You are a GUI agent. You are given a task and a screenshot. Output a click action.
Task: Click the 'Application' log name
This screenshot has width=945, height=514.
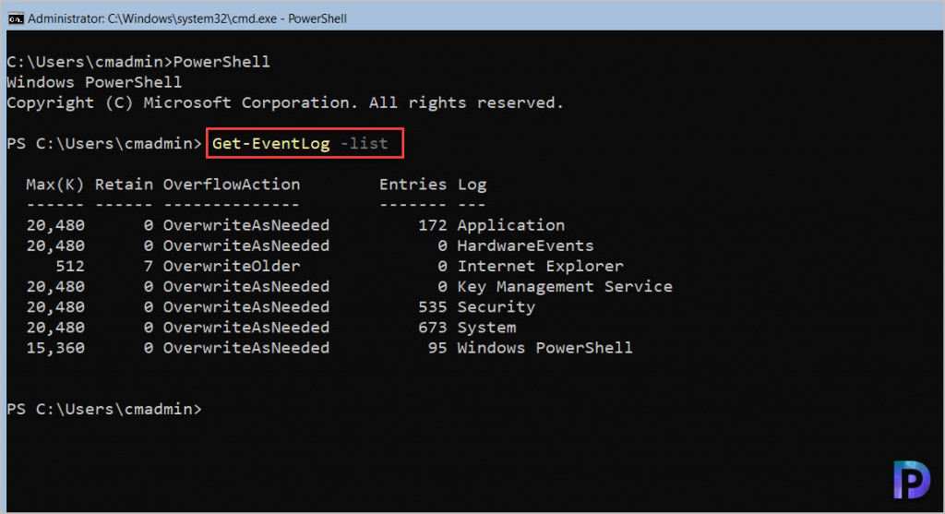[x=511, y=226]
